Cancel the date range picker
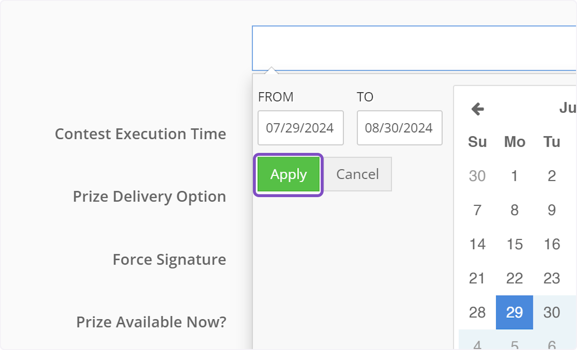 coord(357,174)
